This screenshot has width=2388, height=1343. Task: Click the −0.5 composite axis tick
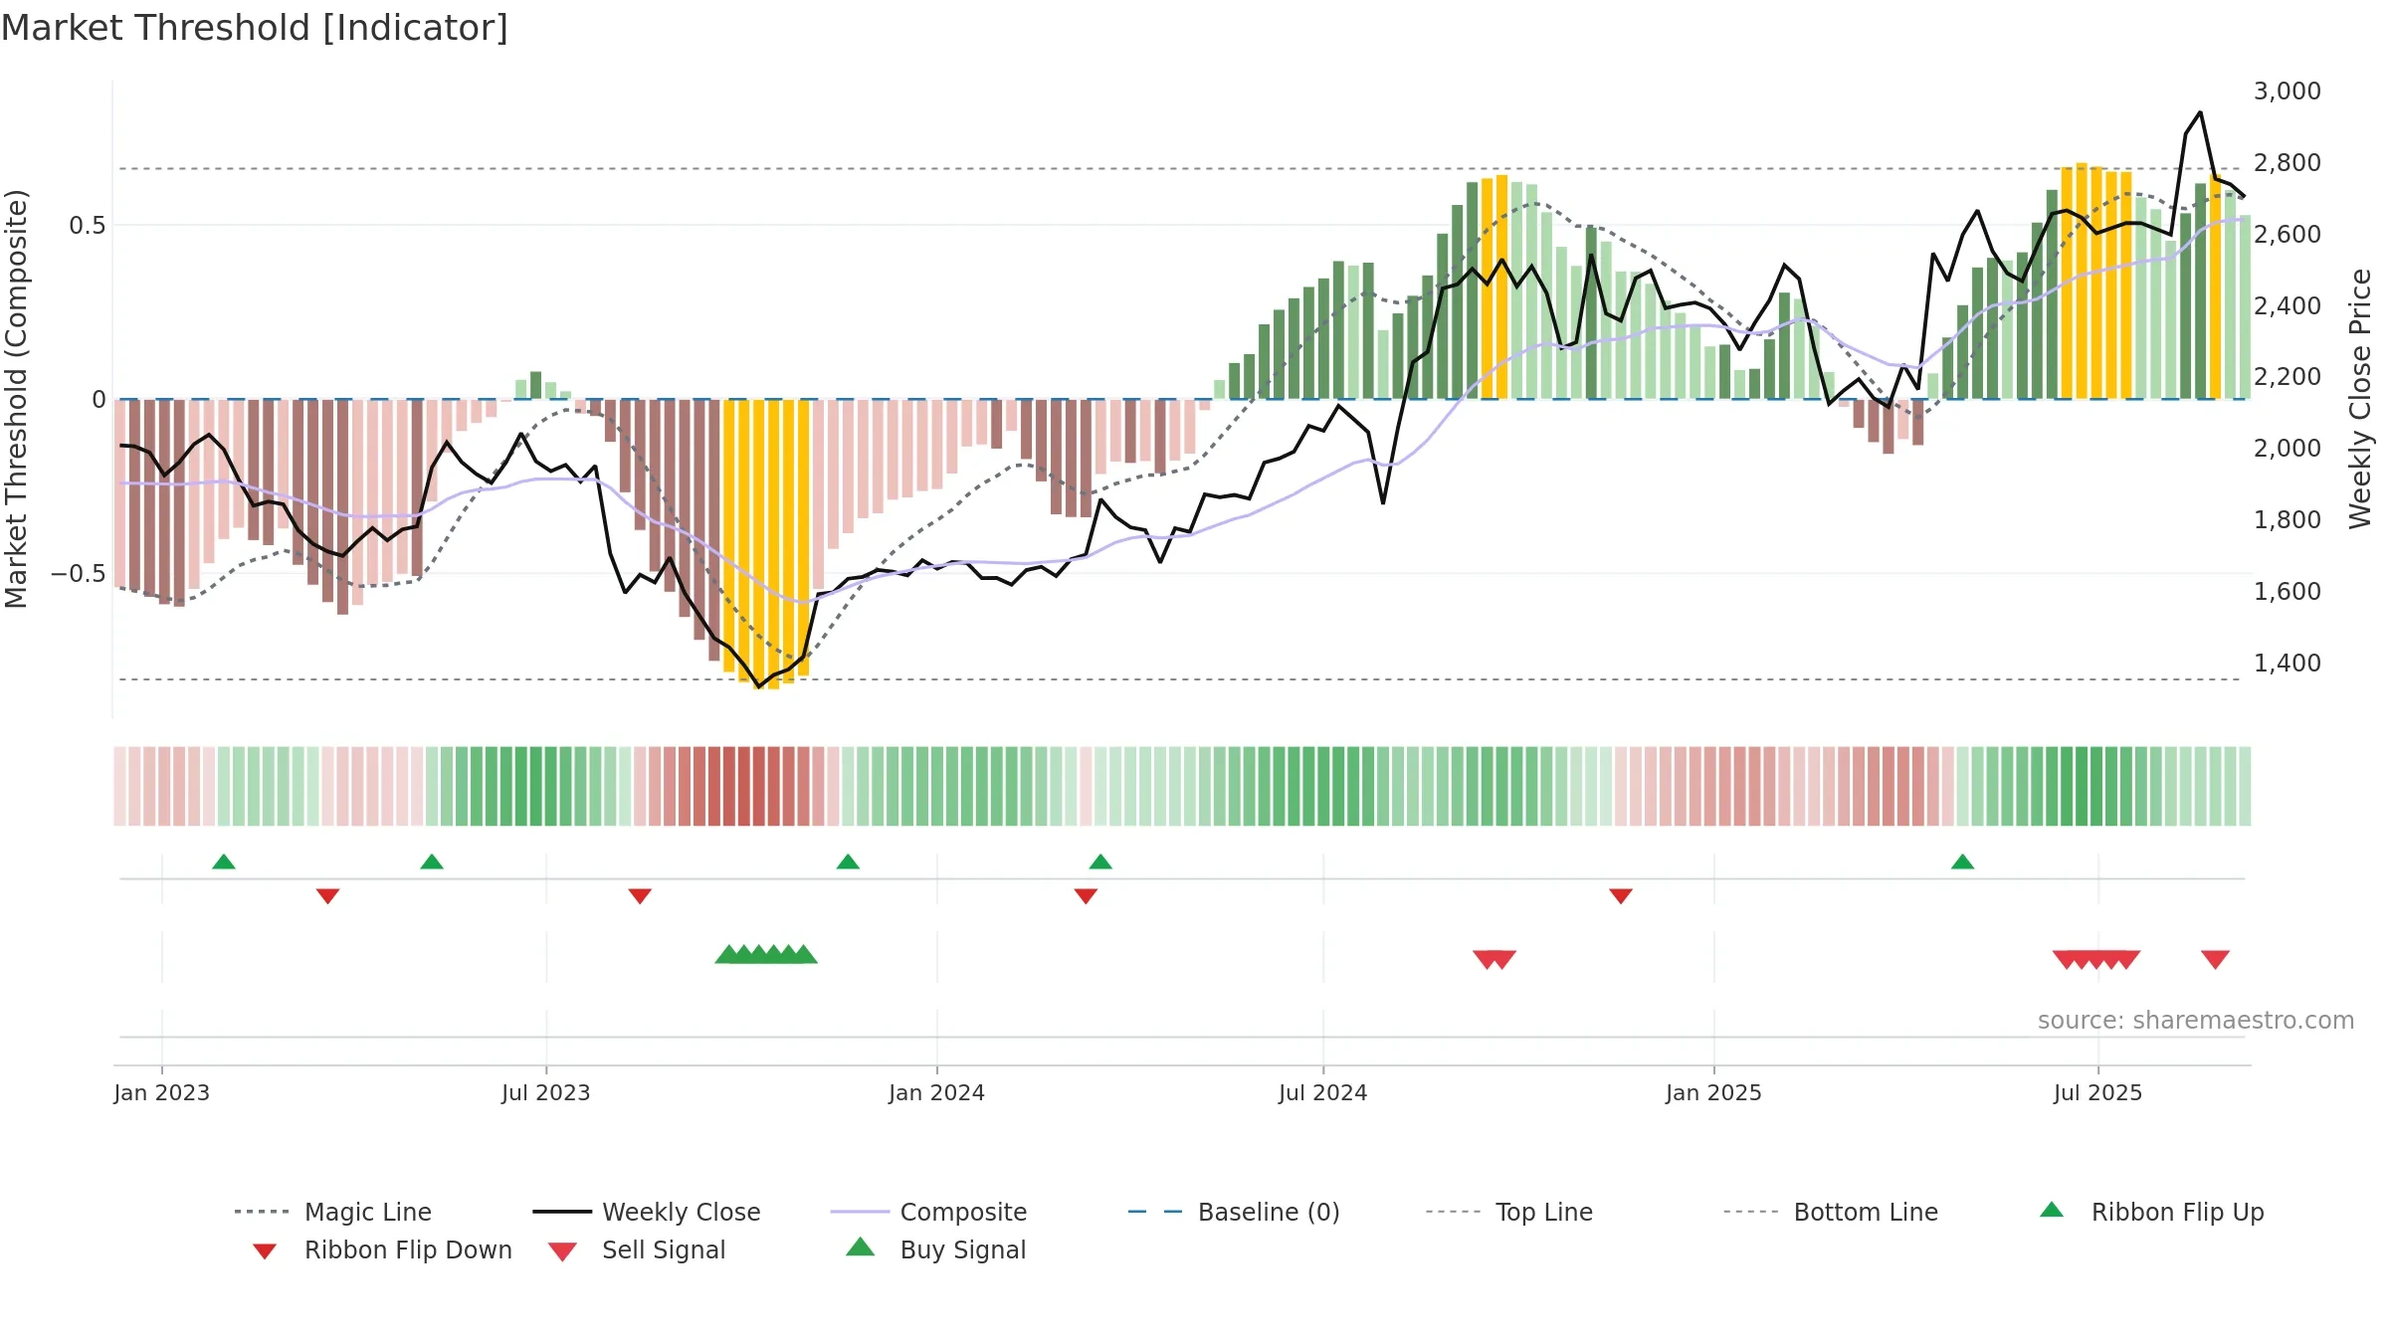[79, 574]
